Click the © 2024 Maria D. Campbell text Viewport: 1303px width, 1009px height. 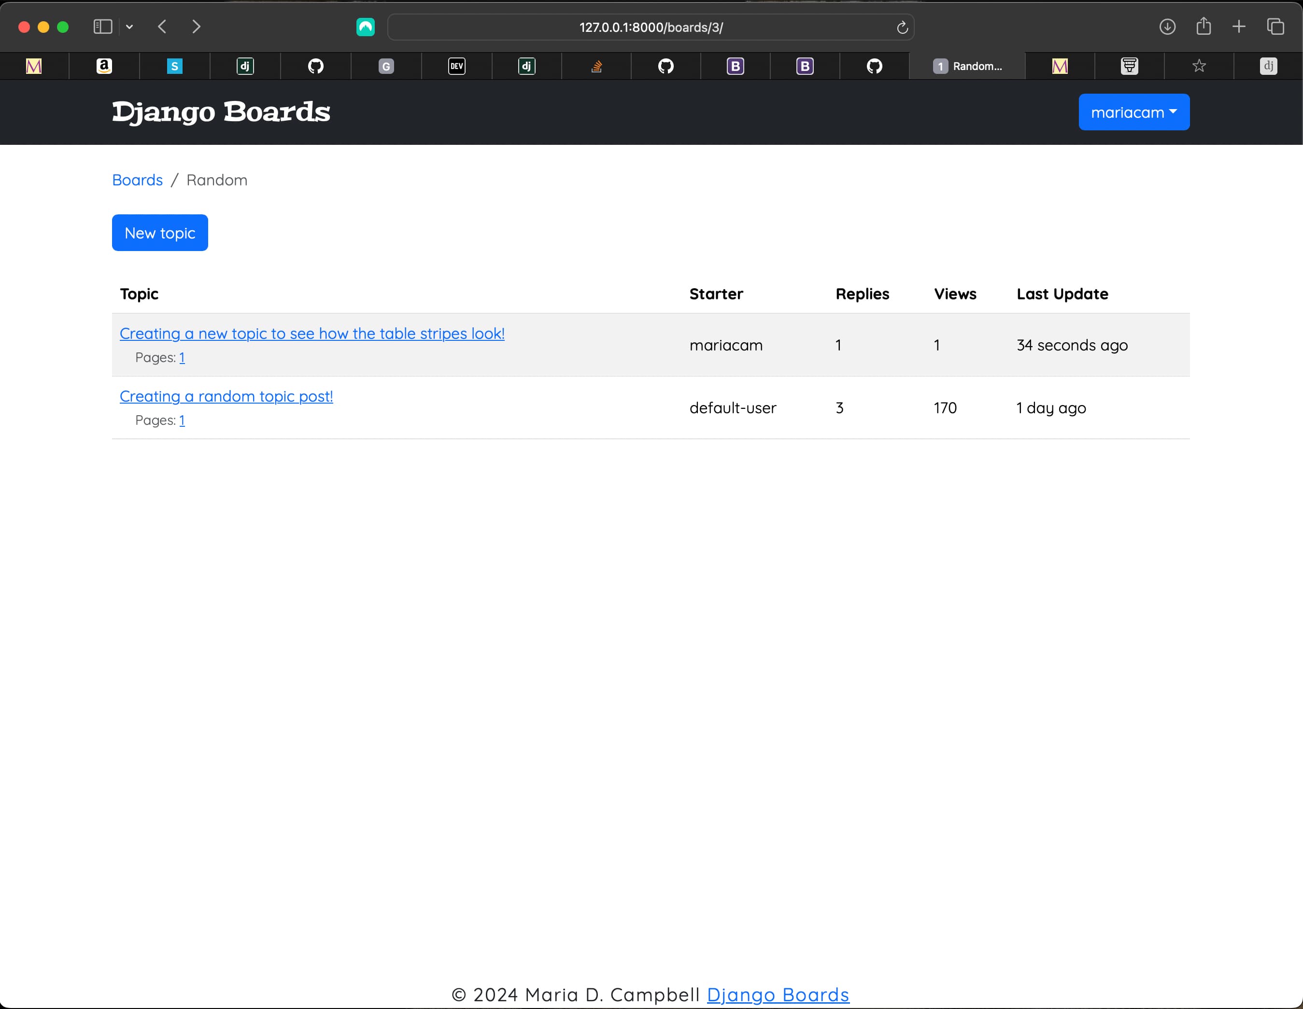click(575, 995)
